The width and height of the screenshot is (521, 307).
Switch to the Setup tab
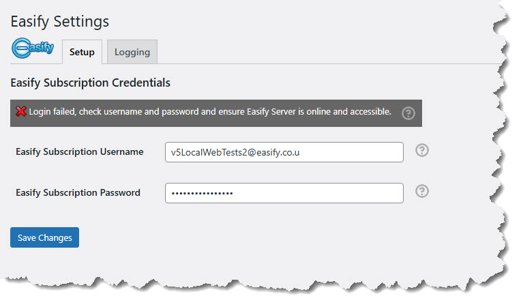point(82,52)
